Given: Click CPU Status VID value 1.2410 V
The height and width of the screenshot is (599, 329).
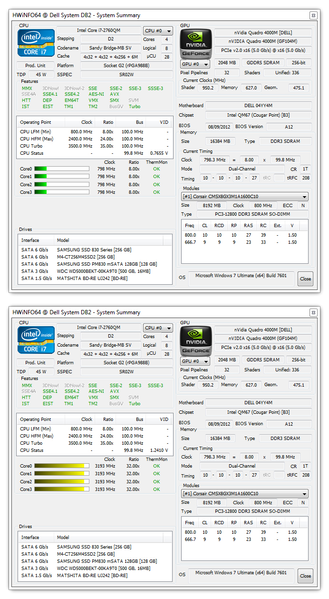Looking at the screenshot, I should point(159,450).
